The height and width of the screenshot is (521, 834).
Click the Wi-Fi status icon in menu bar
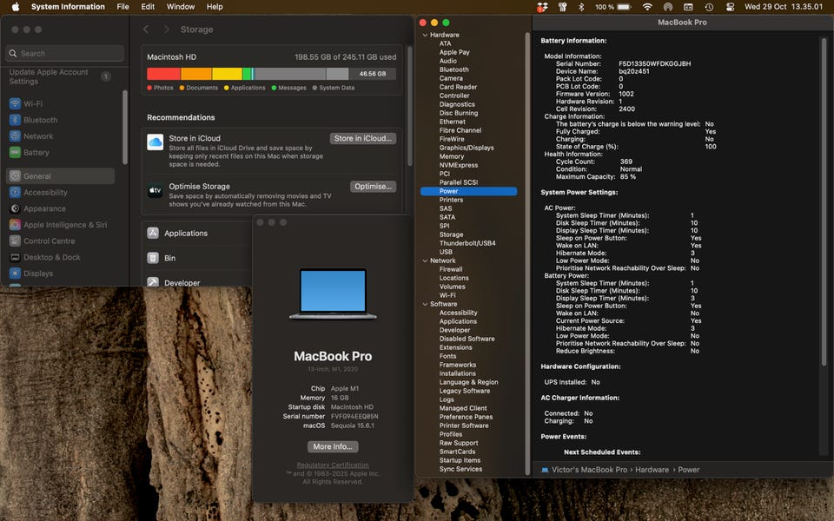point(646,7)
